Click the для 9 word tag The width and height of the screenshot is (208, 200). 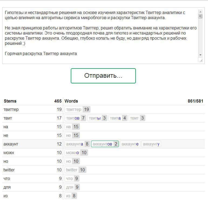click(x=72, y=187)
